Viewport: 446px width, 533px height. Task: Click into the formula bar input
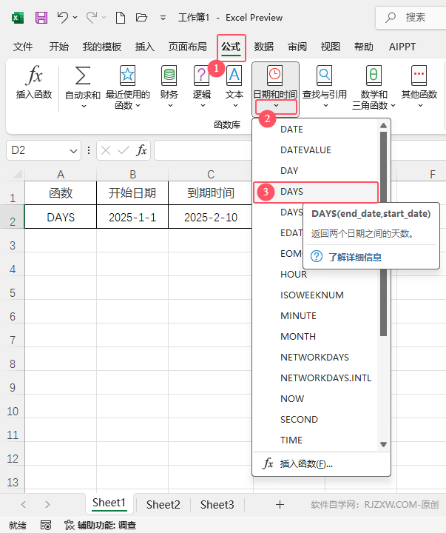coord(203,150)
